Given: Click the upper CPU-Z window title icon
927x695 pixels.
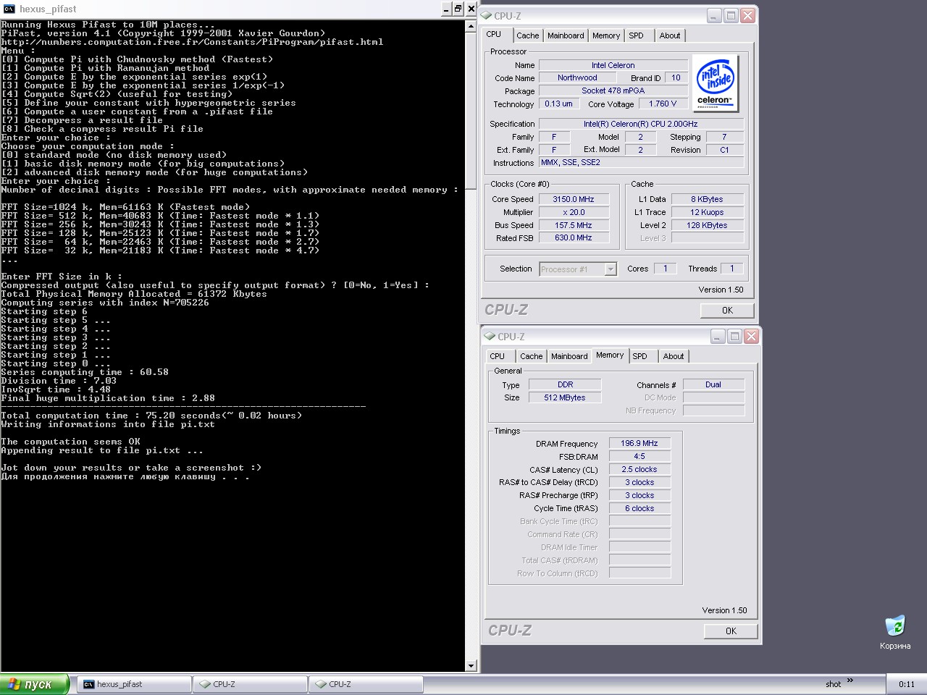Looking at the screenshot, I should tap(487, 15).
